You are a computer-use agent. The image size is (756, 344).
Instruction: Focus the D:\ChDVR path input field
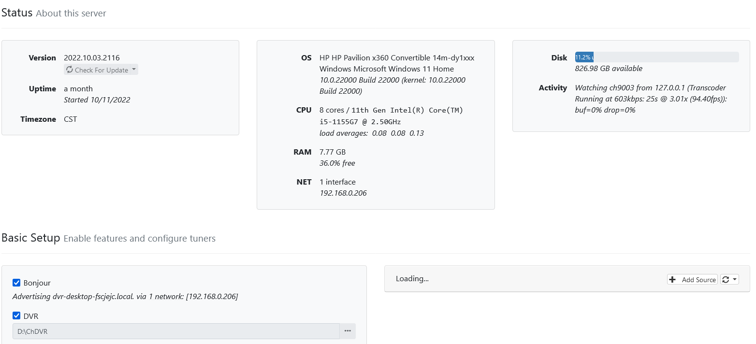tap(176, 331)
